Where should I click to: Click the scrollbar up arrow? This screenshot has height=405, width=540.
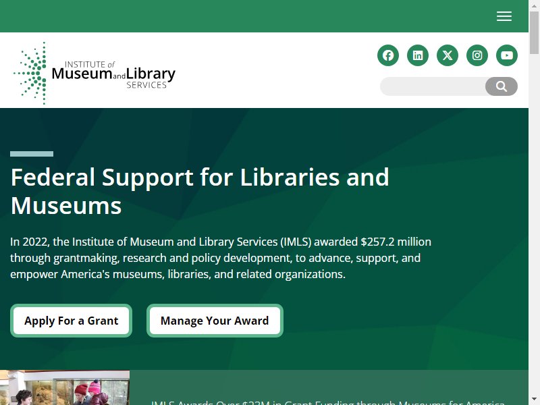pos(534,5)
